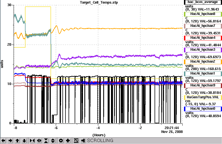This screenshot has height=144, width=222.
Task: Click the y-axis tick label 30
Action: pyautogui.click(x=9, y=5)
